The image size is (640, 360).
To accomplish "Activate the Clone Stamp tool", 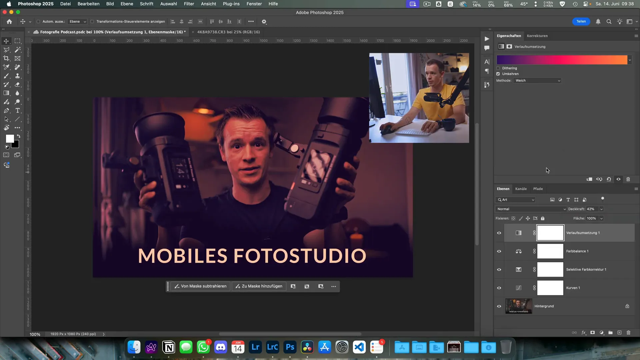I will point(18,76).
